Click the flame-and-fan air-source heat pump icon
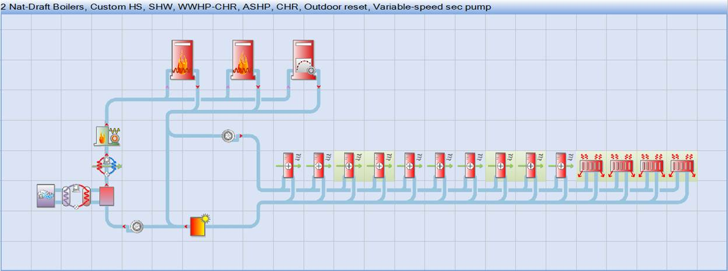Screen dimensions: 728x271 coord(107,136)
